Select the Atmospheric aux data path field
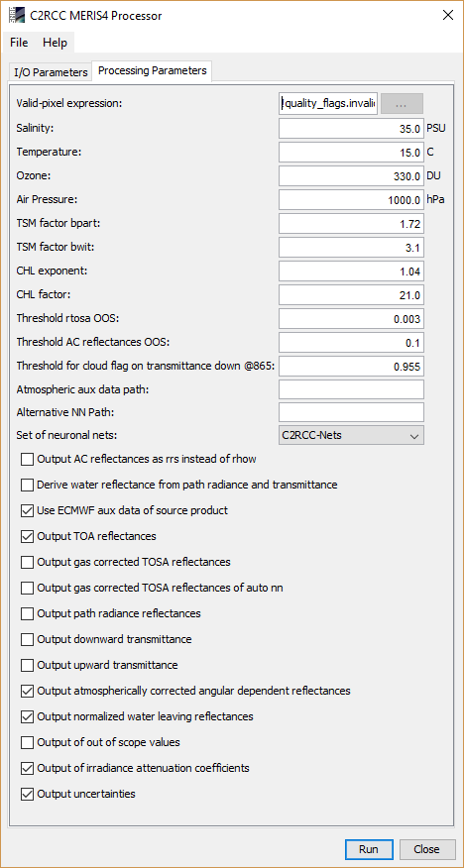This screenshot has height=868, width=464. click(x=352, y=389)
